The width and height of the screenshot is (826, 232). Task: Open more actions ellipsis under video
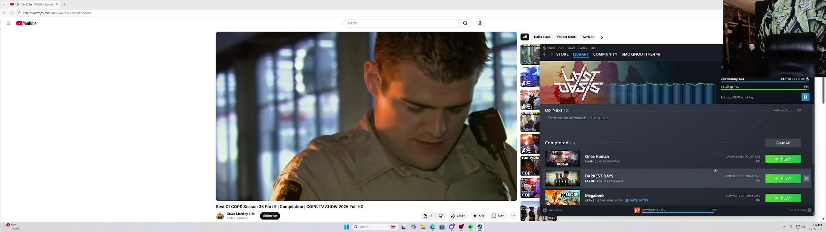click(x=513, y=216)
